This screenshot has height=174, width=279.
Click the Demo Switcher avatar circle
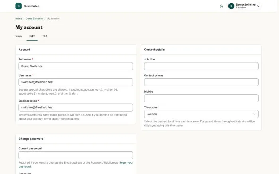231,6
